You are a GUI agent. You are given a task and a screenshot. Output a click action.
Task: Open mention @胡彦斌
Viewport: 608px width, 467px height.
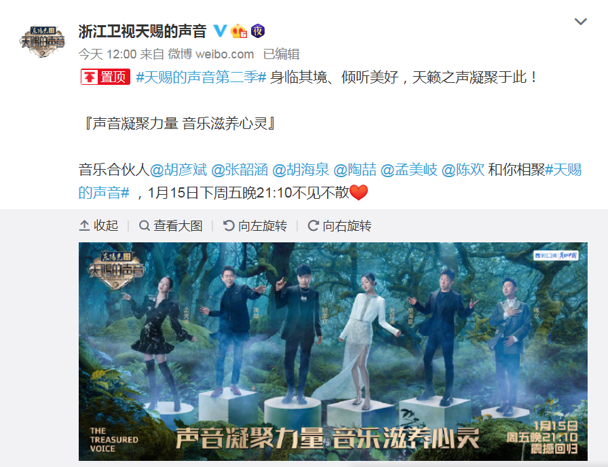[178, 170]
